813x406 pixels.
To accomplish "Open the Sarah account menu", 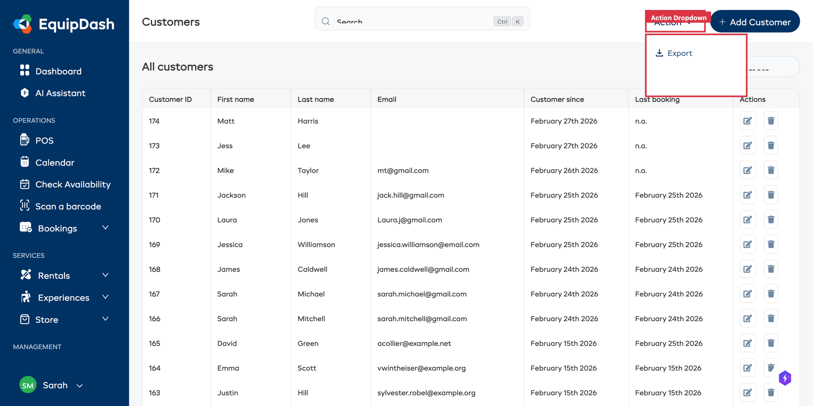I will tap(54, 385).
